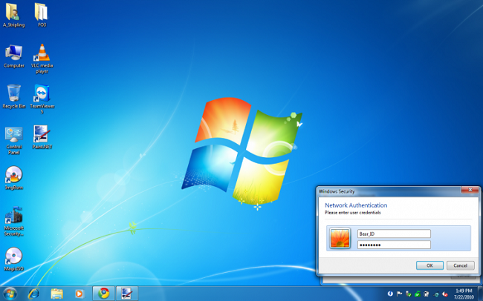Open Windows Explorer from the taskbar

57,293
